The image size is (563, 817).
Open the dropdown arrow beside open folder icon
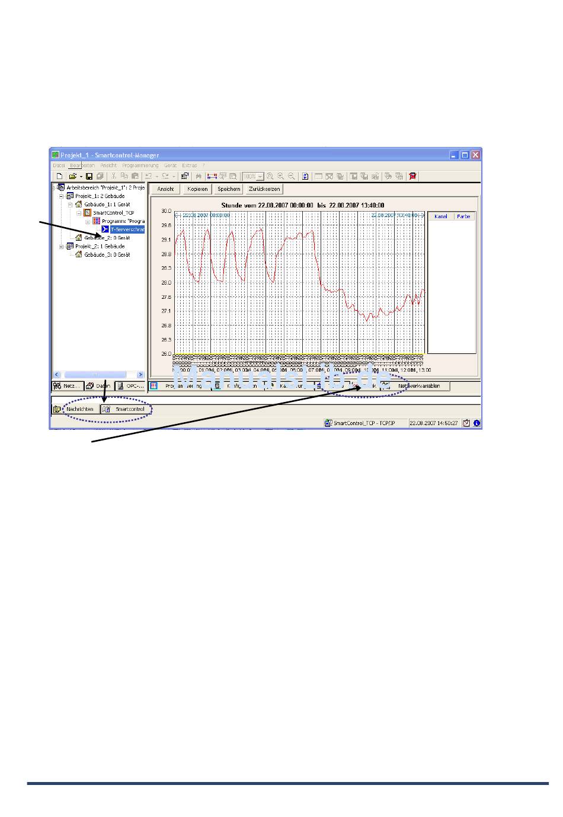click(x=81, y=177)
